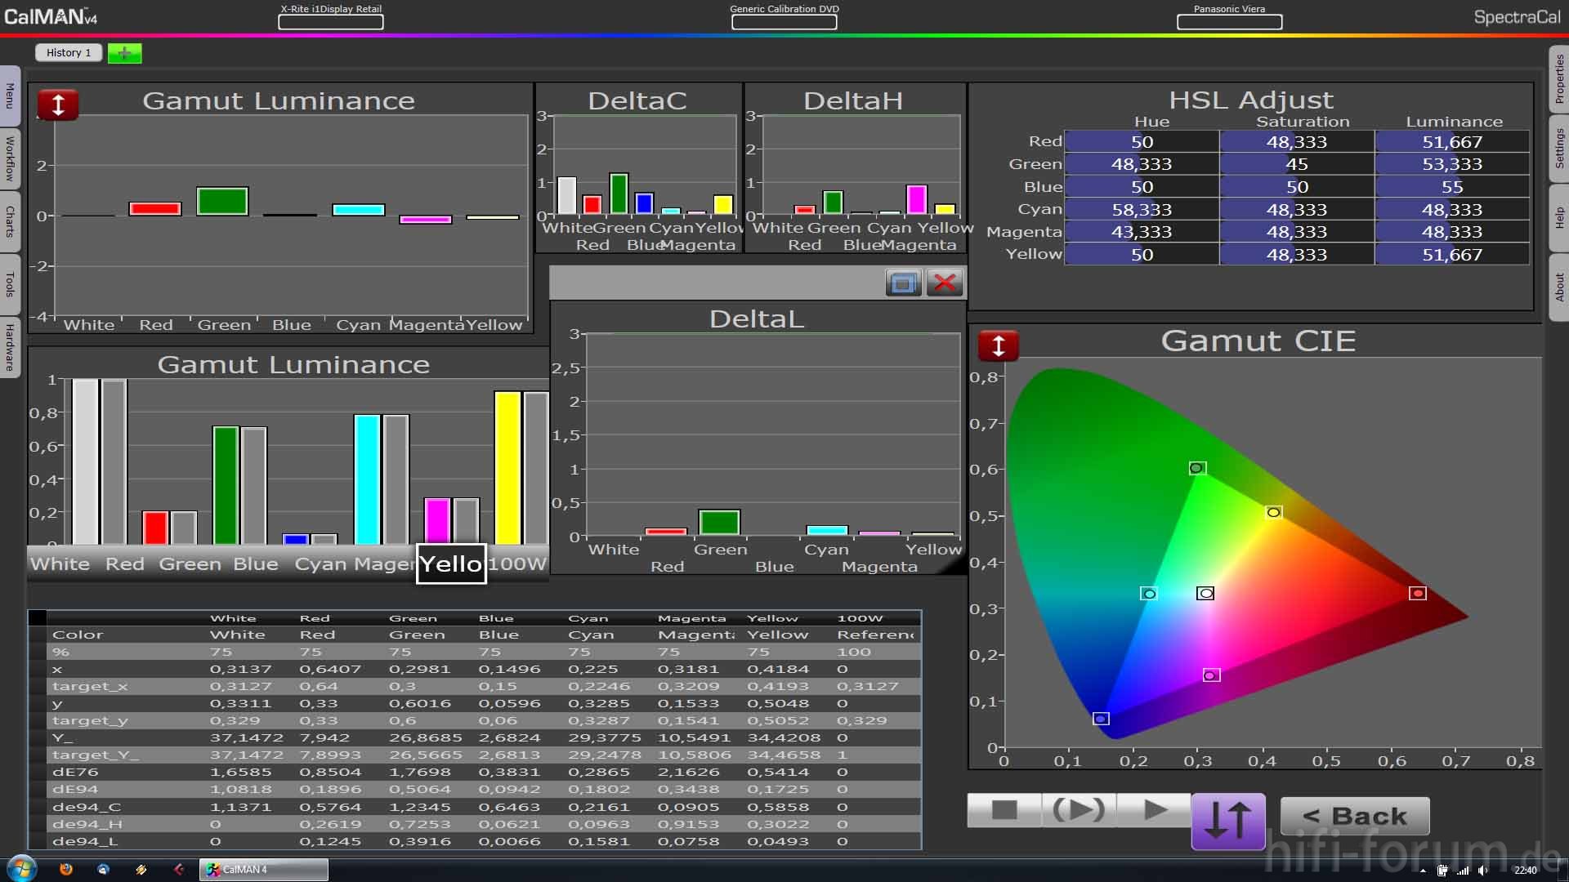Select the Yellow swatch in Gamut Luminance
The height and width of the screenshot is (882, 1569).
tap(451, 563)
